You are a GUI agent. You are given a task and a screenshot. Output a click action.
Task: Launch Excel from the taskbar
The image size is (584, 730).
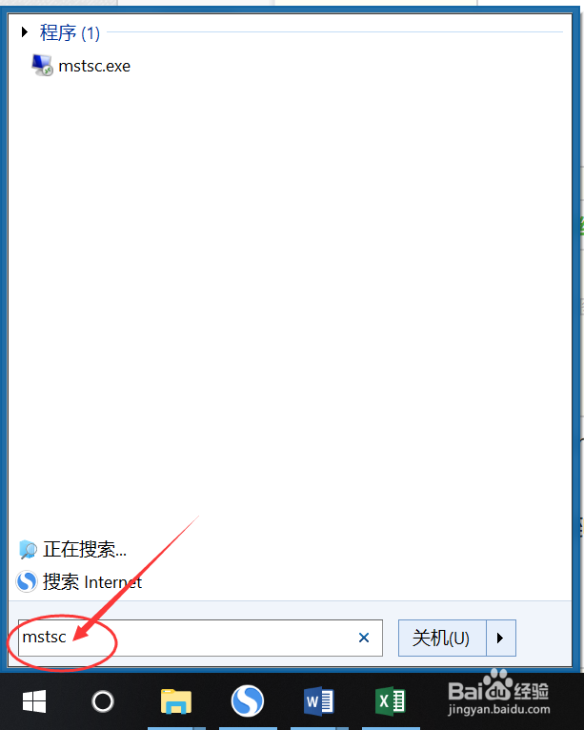tap(391, 701)
